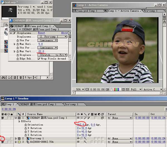
Task: Open the Full resolution dropdown
Action: tap(136, 89)
